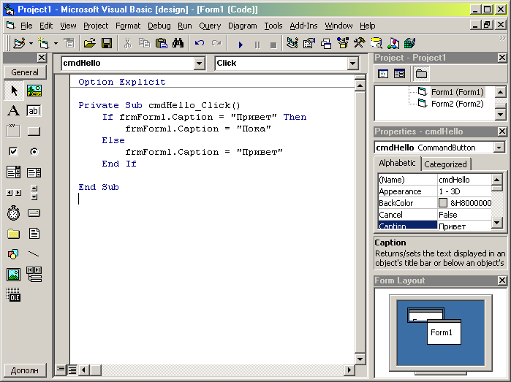Close the Form Layout panel
The width and height of the screenshot is (511, 382).
502,280
